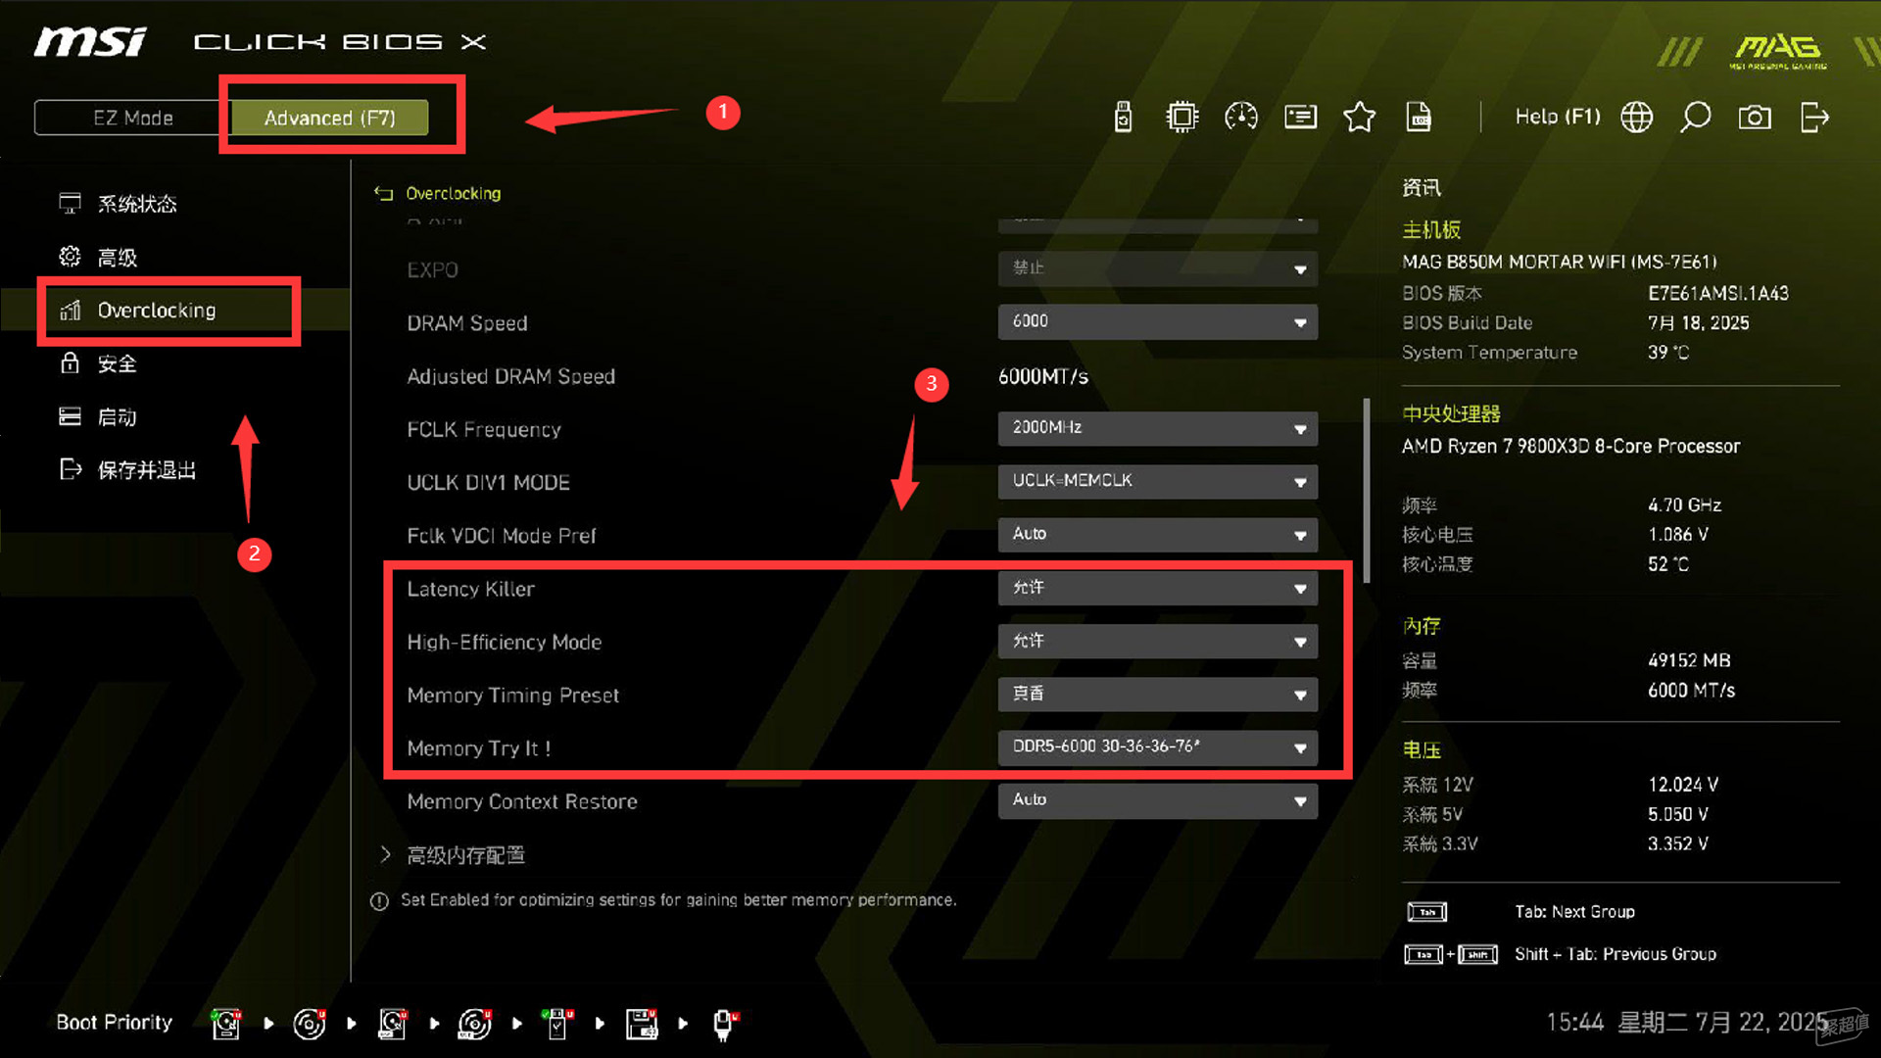Click the settings list vertical scrollbar
This screenshot has height=1058, width=1881.
[x=1367, y=490]
